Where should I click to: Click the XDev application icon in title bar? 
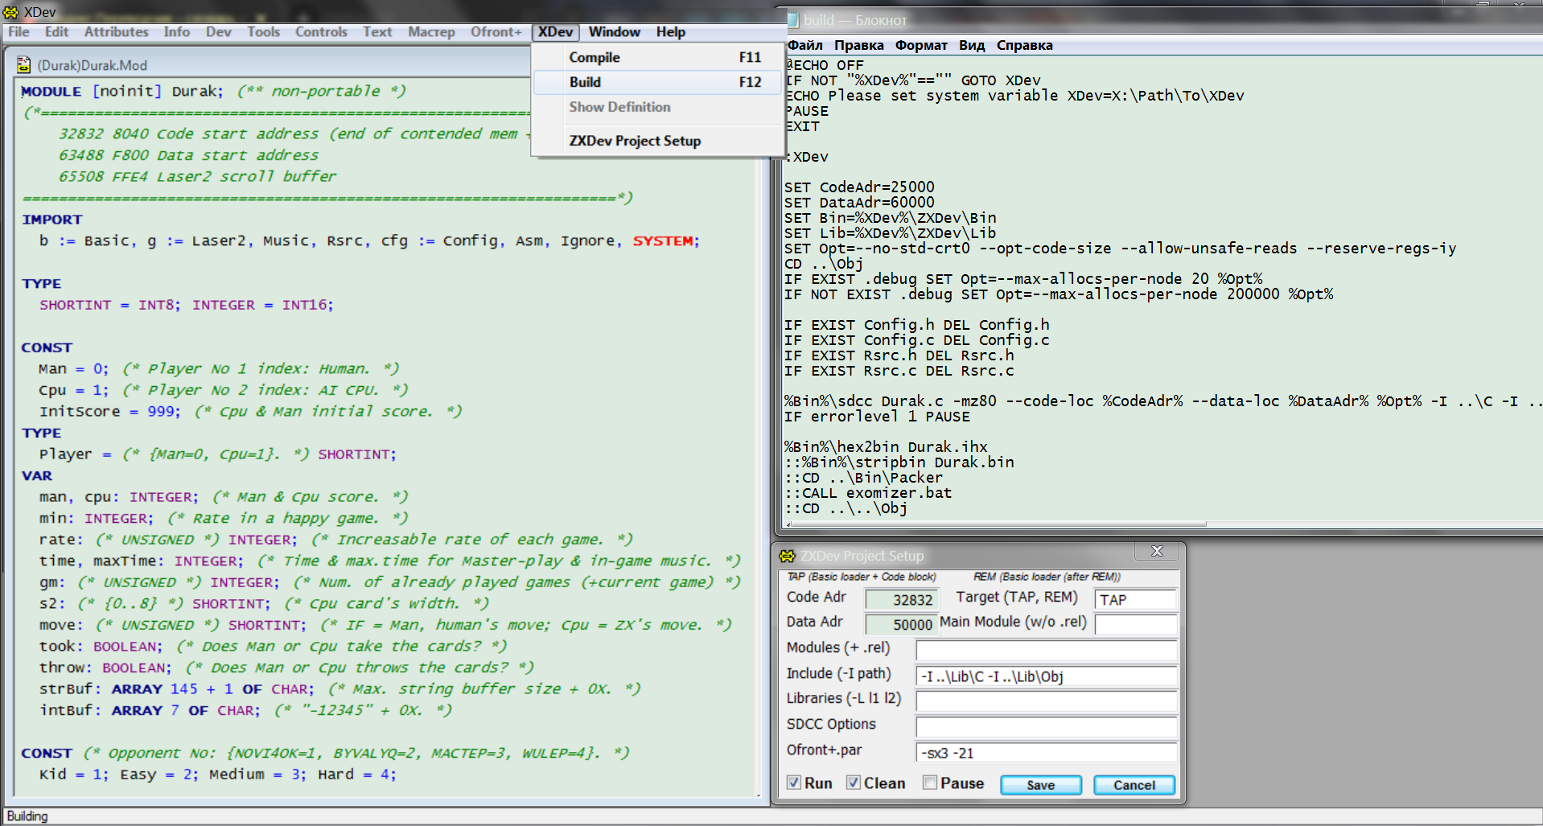click(x=11, y=12)
